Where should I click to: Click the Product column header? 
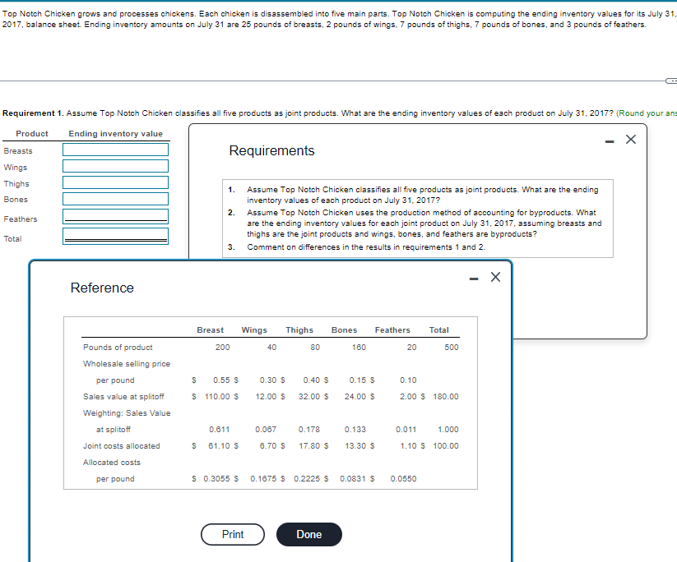tap(32, 134)
